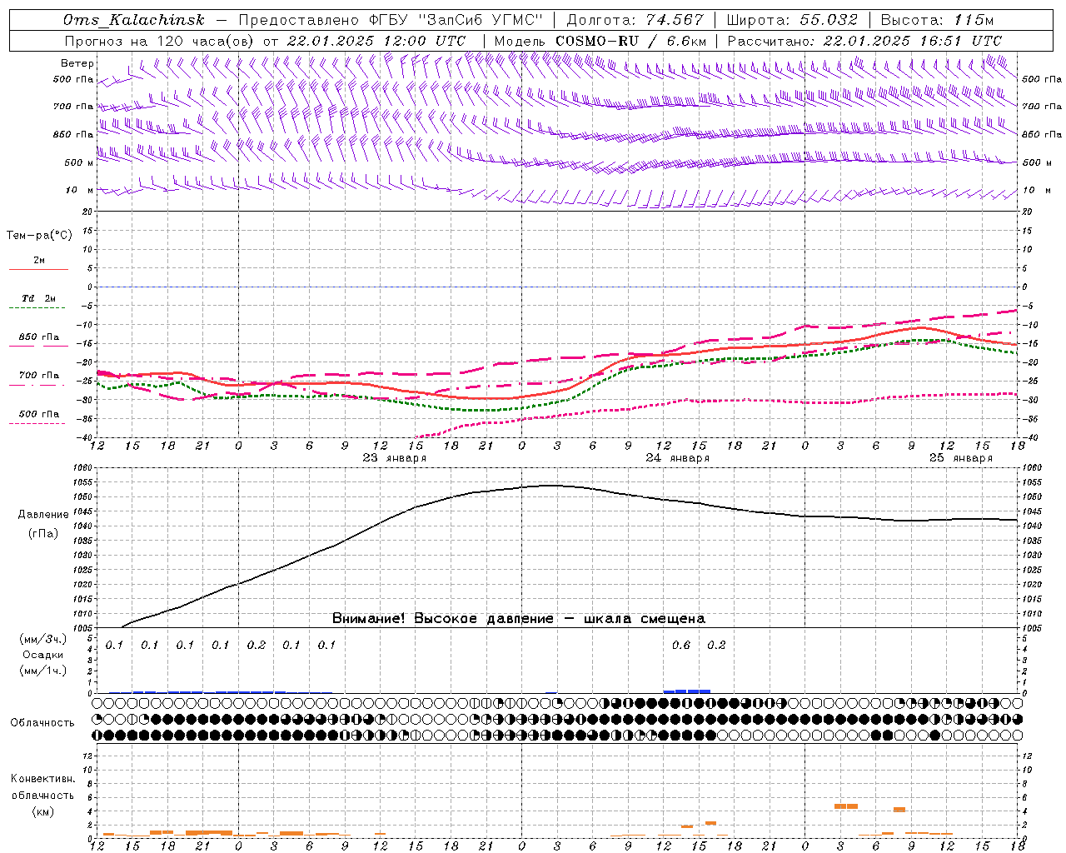Click the "Td 2м" dew point legend entry

38,298
